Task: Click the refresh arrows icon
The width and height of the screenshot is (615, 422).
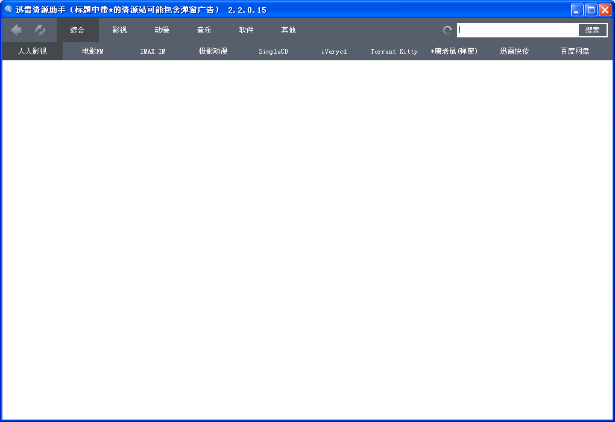Action: pos(40,30)
